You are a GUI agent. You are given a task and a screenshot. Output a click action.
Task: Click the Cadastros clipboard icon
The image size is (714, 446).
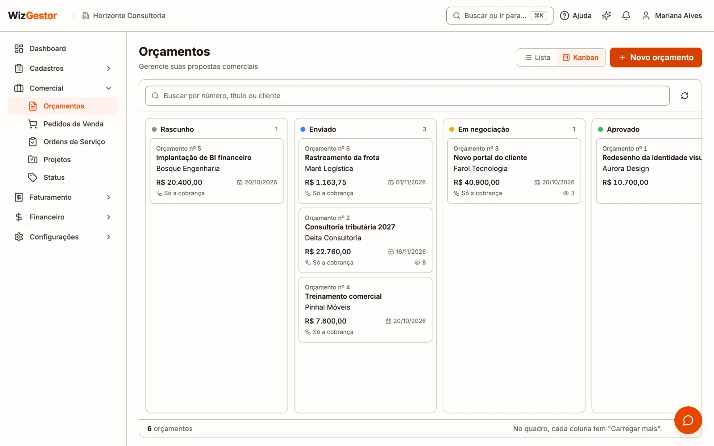pyautogui.click(x=19, y=68)
